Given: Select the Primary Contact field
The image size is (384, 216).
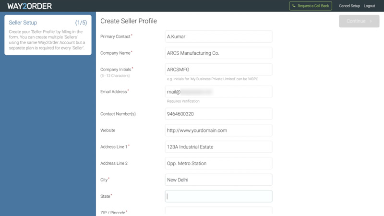Looking at the screenshot, I should [218, 36].
